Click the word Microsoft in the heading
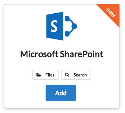125x113 pixels. 39,54
